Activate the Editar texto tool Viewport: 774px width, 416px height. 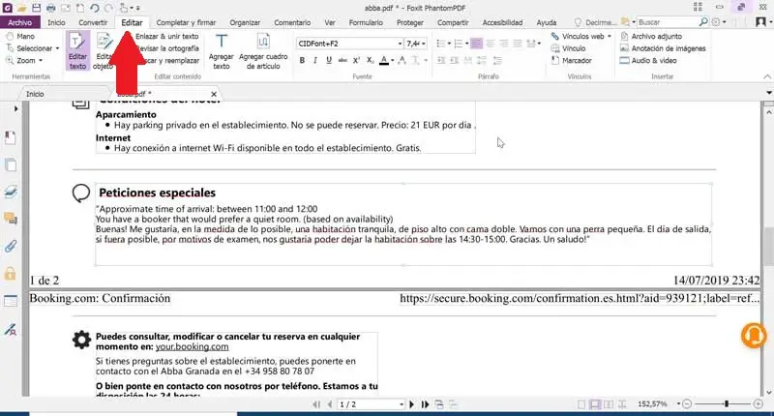[77, 51]
